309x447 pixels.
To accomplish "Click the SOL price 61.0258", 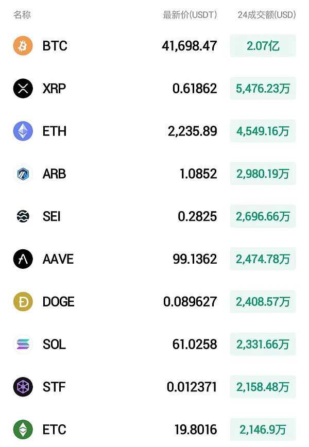I will [194, 344].
